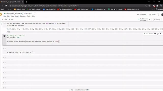163x91 pixels.
Task: Copy link to the active cell
Action: [x=150, y=34]
